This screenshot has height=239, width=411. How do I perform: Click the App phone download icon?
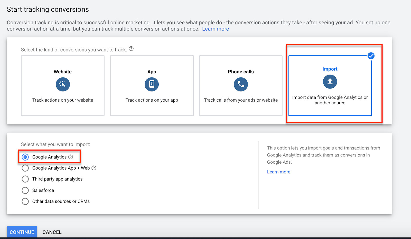(x=152, y=84)
